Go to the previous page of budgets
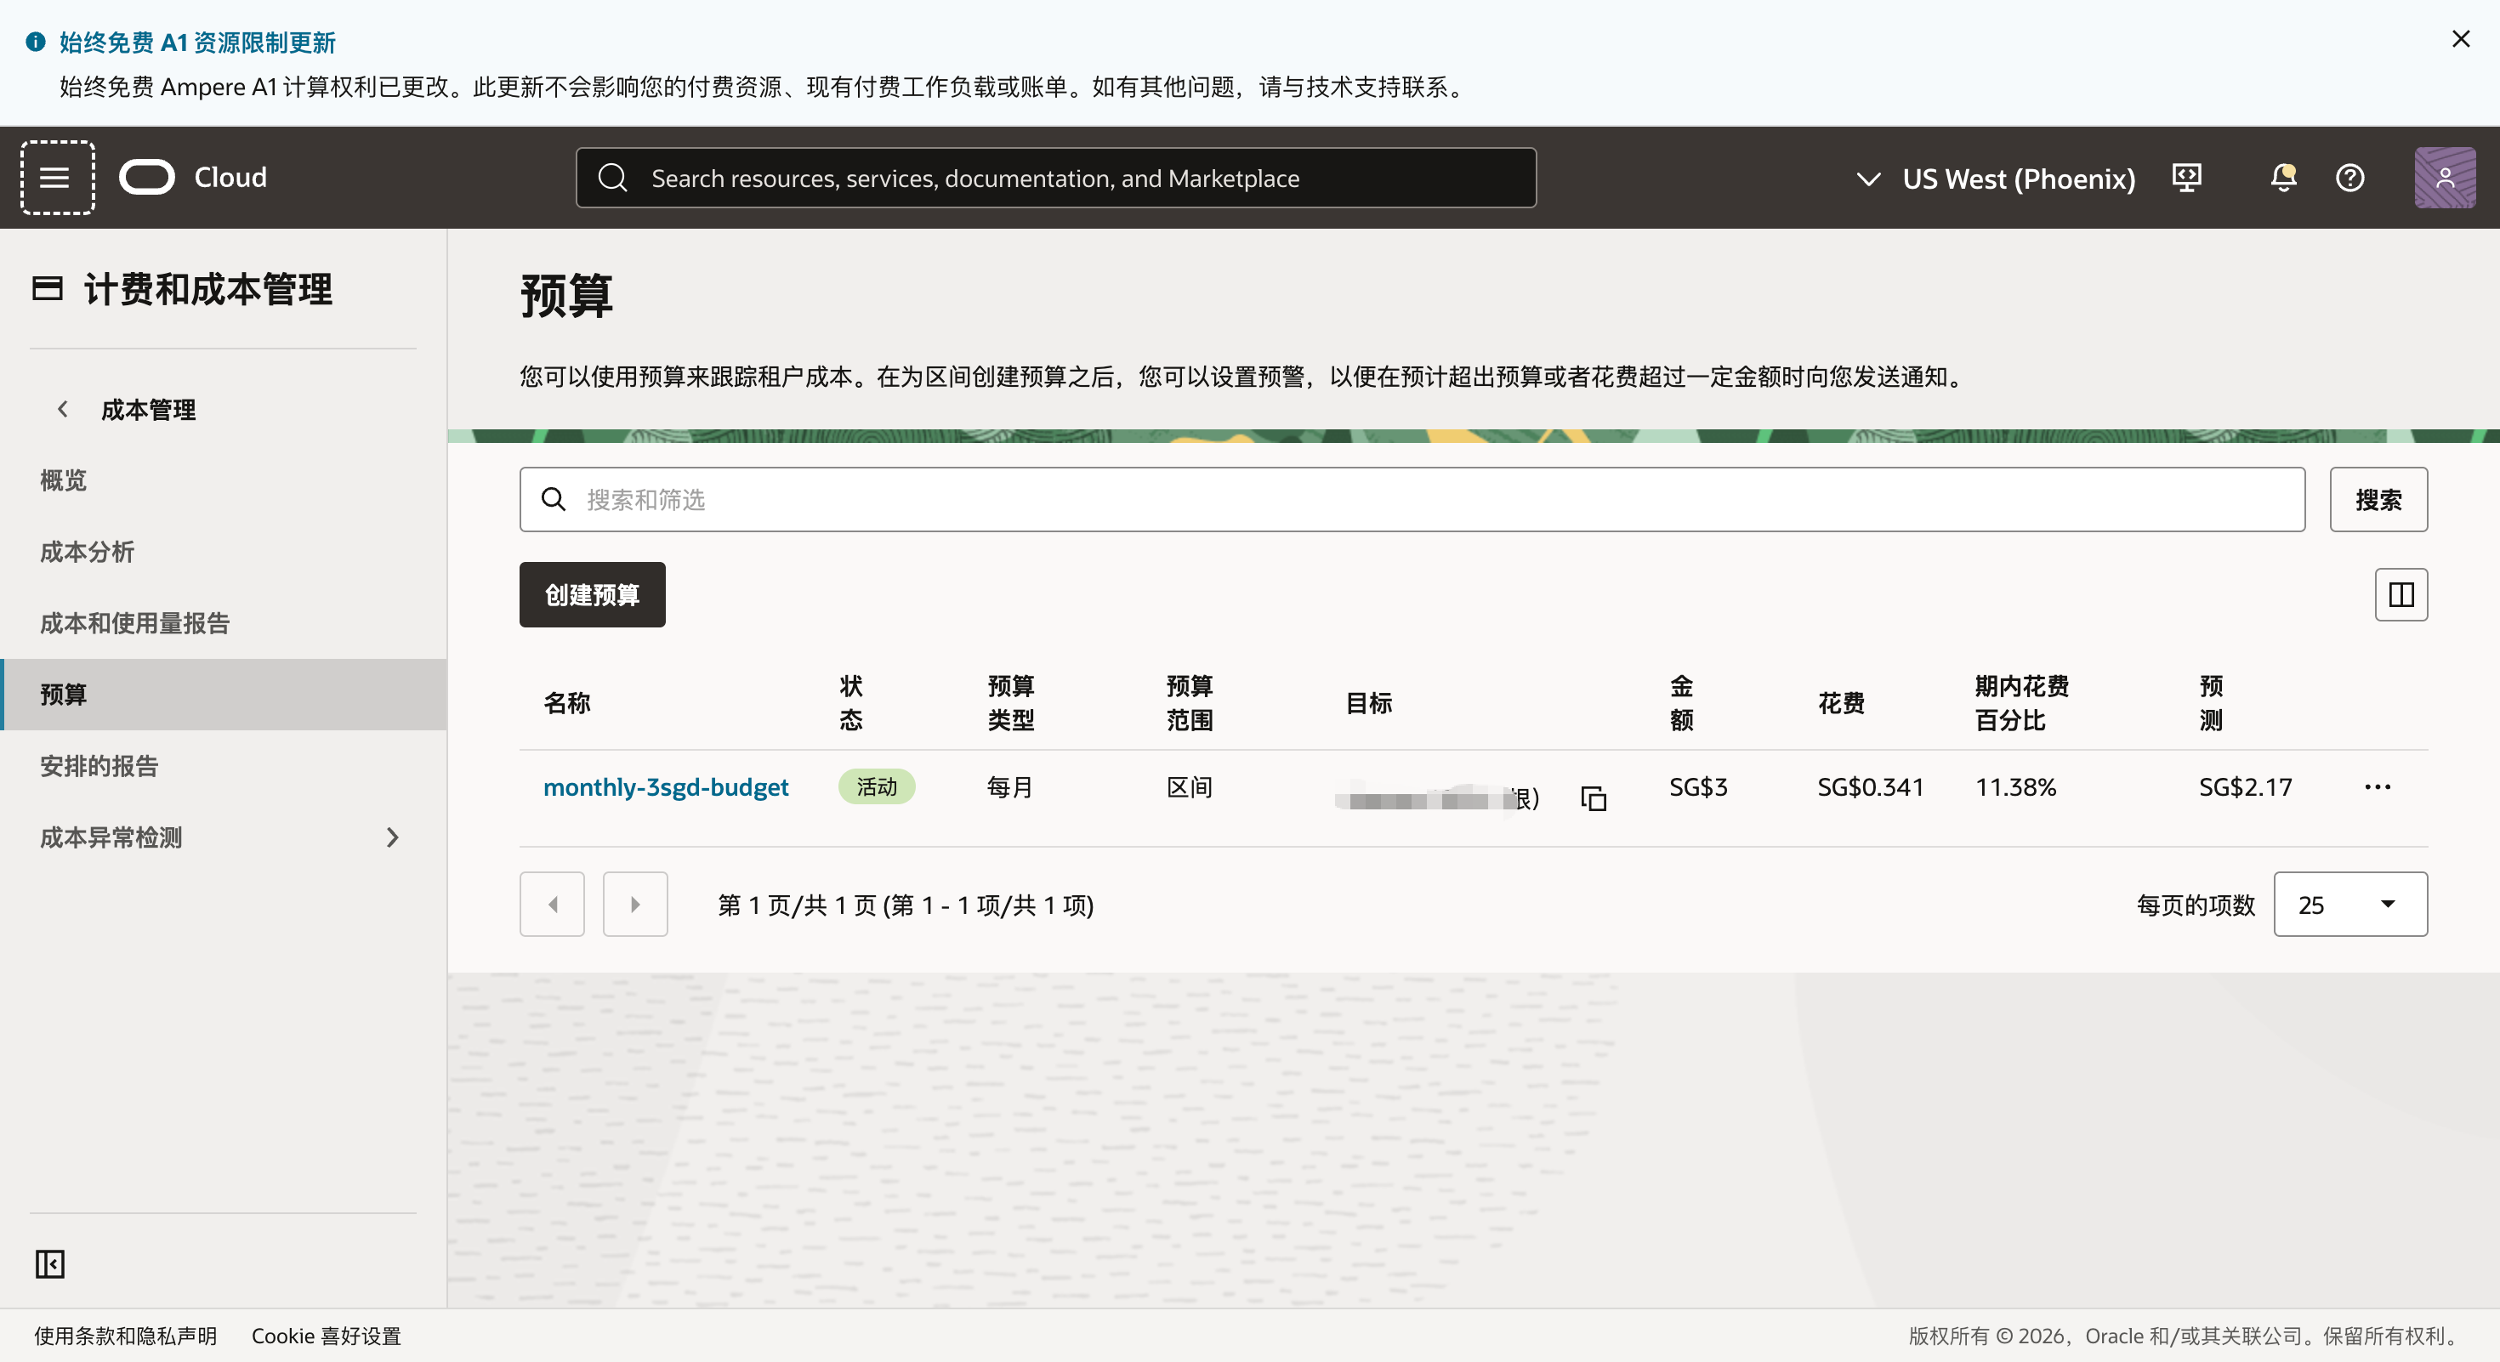 tap(552, 904)
